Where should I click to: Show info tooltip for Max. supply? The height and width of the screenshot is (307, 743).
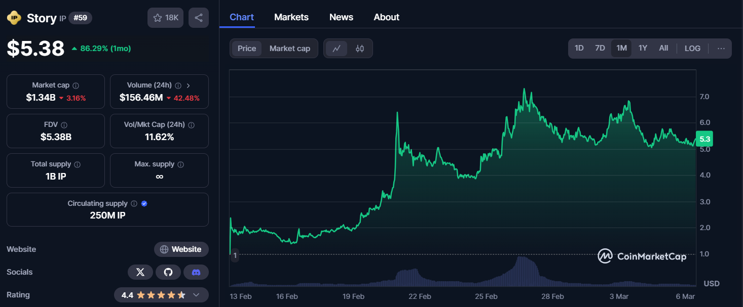click(181, 164)
